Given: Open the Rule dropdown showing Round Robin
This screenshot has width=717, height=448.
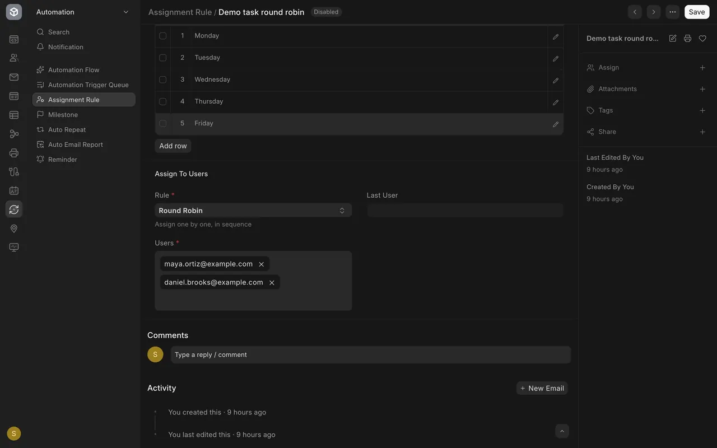Looking at the screenshot, I should 253,211.
